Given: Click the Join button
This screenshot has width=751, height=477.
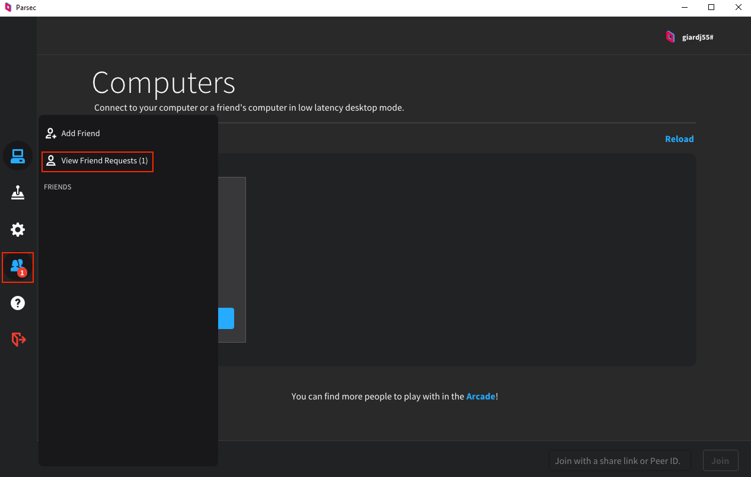Looking at the screenshot, I should tap(720, 461).
